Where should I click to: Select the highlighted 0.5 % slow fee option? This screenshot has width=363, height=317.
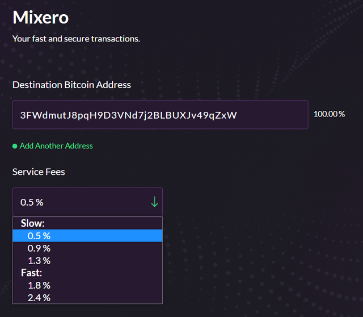point(87,236)
